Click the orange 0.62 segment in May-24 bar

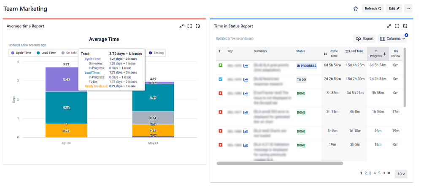point(153,130)
